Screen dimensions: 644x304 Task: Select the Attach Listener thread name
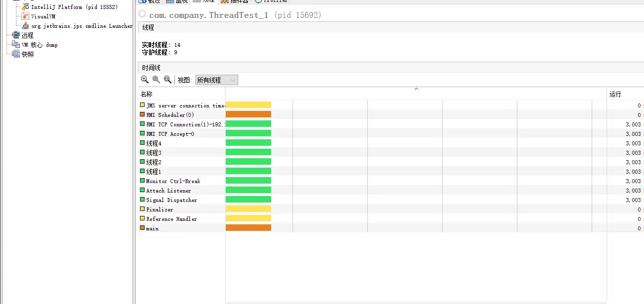pos(168,191)
